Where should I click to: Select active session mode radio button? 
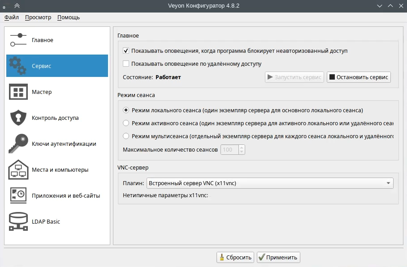tap(126, 123)
